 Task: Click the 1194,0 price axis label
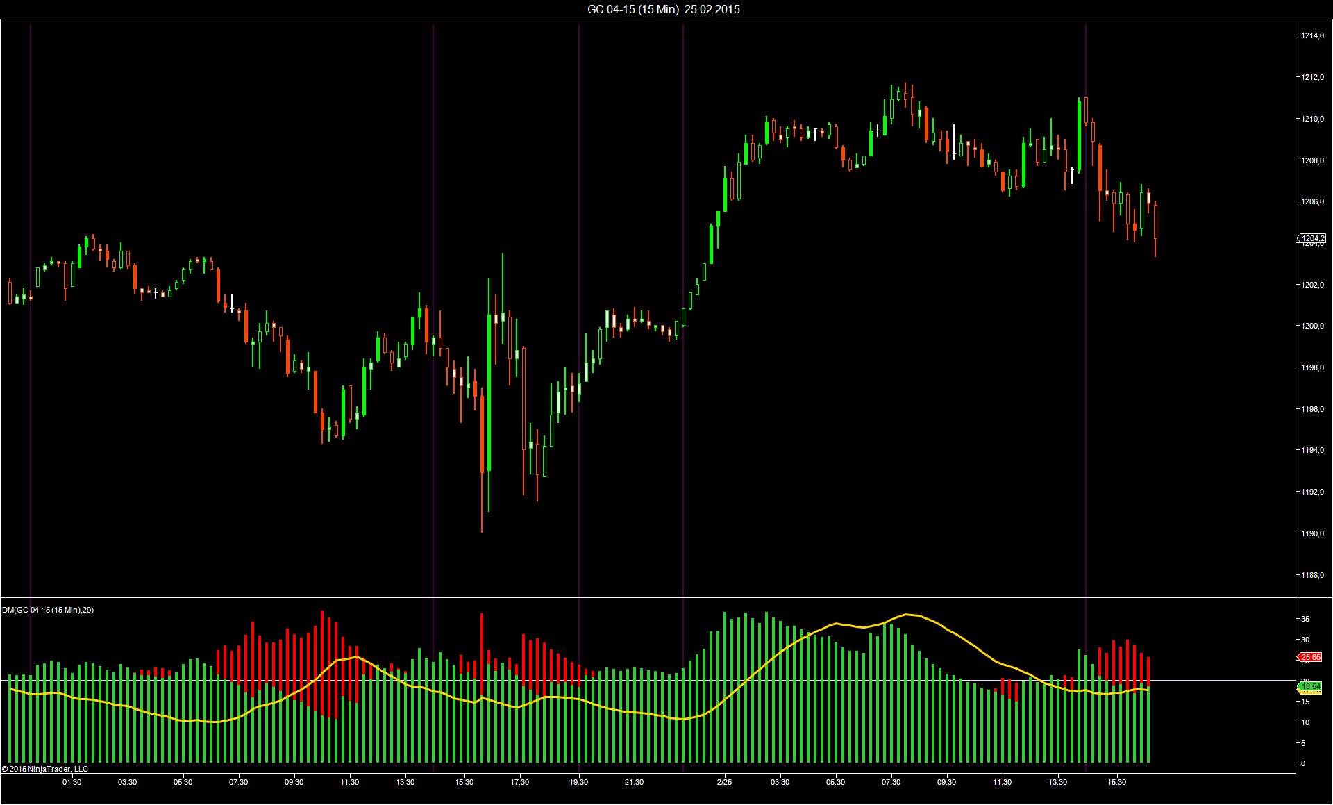coord(1312,450)
